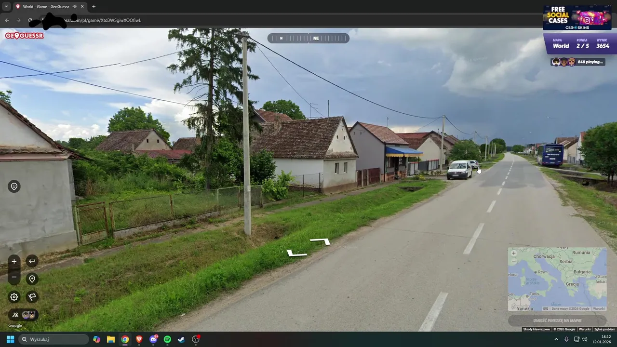Open Steam from the taskbar
617x347 pixels.
(181, 339)
